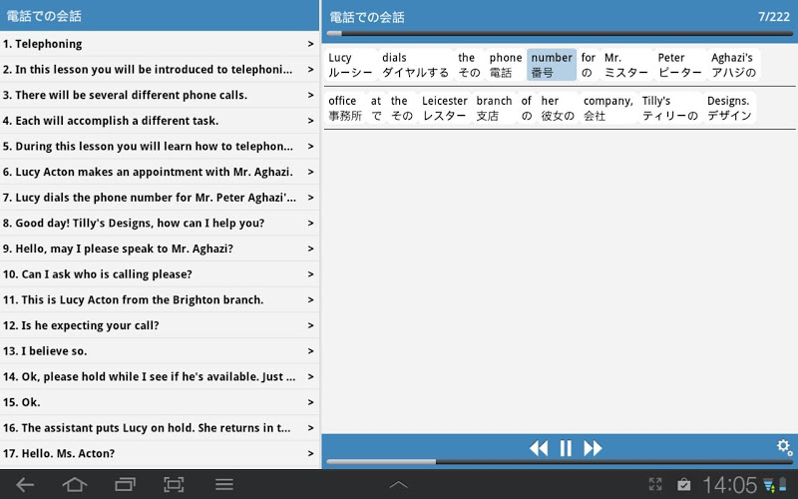Screen dimensions: 798x499
Task: Tap the word 'Lucy' in the sentence
Action: coord(350,65)
